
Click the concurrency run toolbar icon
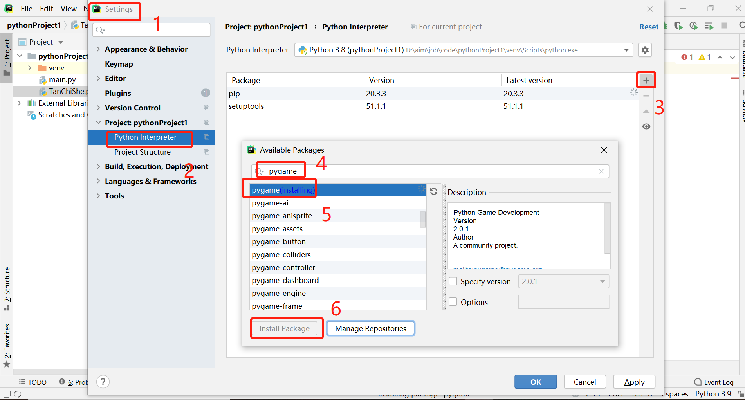coord(709,26)
